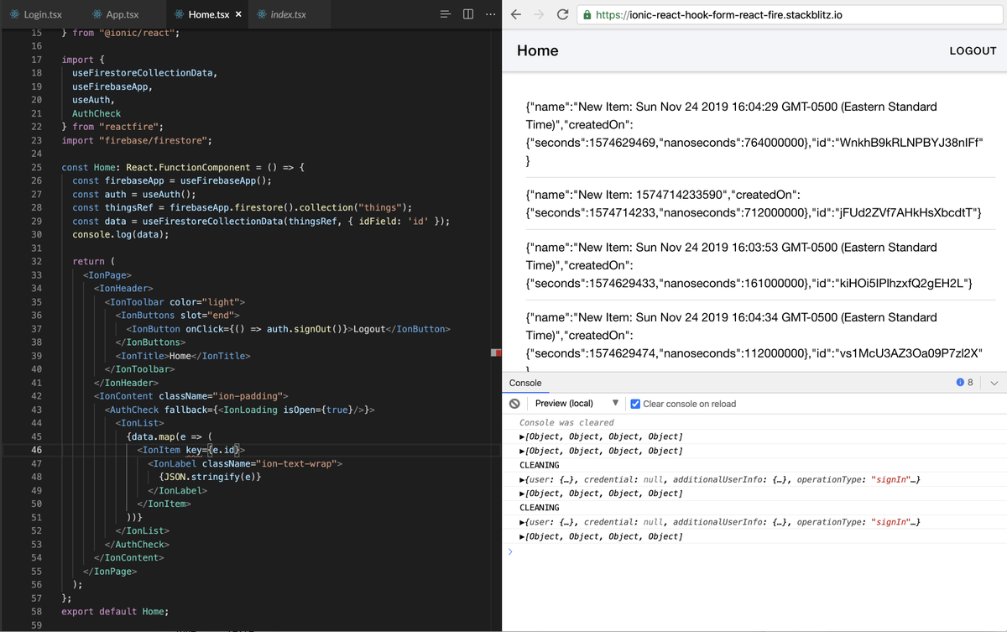Click the 'Console was cleared' message
The width and height of the screenshot is (1007, 632).
point(566,422)
